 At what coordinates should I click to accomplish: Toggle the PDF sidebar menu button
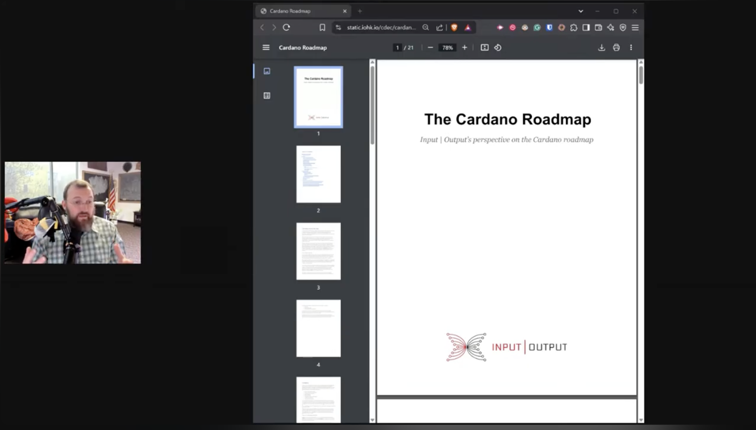266,48
